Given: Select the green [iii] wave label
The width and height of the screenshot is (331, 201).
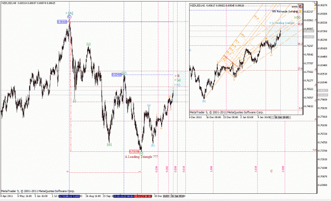Looking at the screenshot, I should (109, 145).
